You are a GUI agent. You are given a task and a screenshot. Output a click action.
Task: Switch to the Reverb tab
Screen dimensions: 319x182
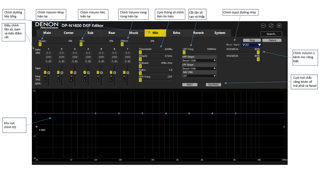pyautogui.click(x=198, y=33)
